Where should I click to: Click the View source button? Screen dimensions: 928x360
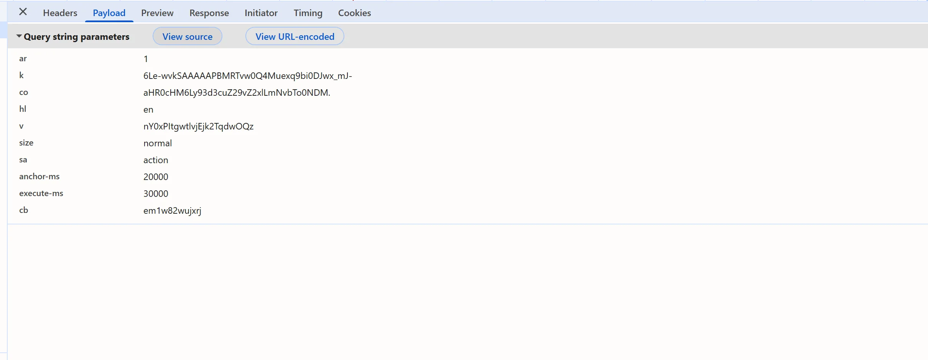188,36
